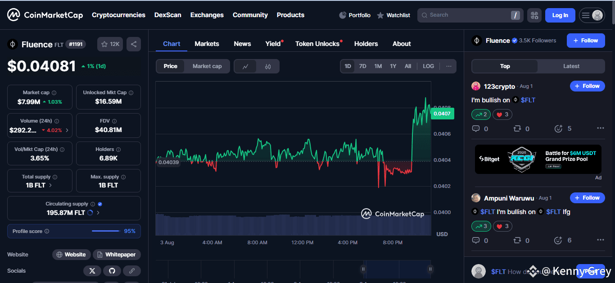Viewport: 615px width, 283px height.
Task: Click the Profile score progress bar
Action: click(105, 231)
